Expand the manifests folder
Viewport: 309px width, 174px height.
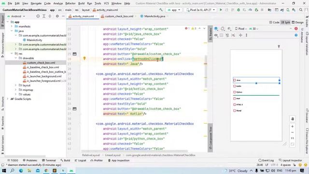(x=12, y=27)
